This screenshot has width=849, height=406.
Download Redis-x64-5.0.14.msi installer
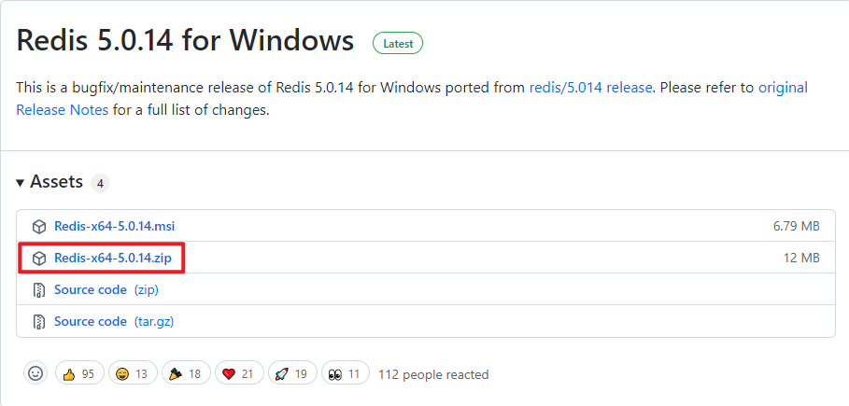pyautogui.click(x=114, y=226)
